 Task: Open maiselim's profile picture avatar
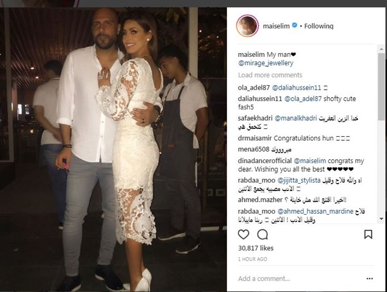(247, 26)
